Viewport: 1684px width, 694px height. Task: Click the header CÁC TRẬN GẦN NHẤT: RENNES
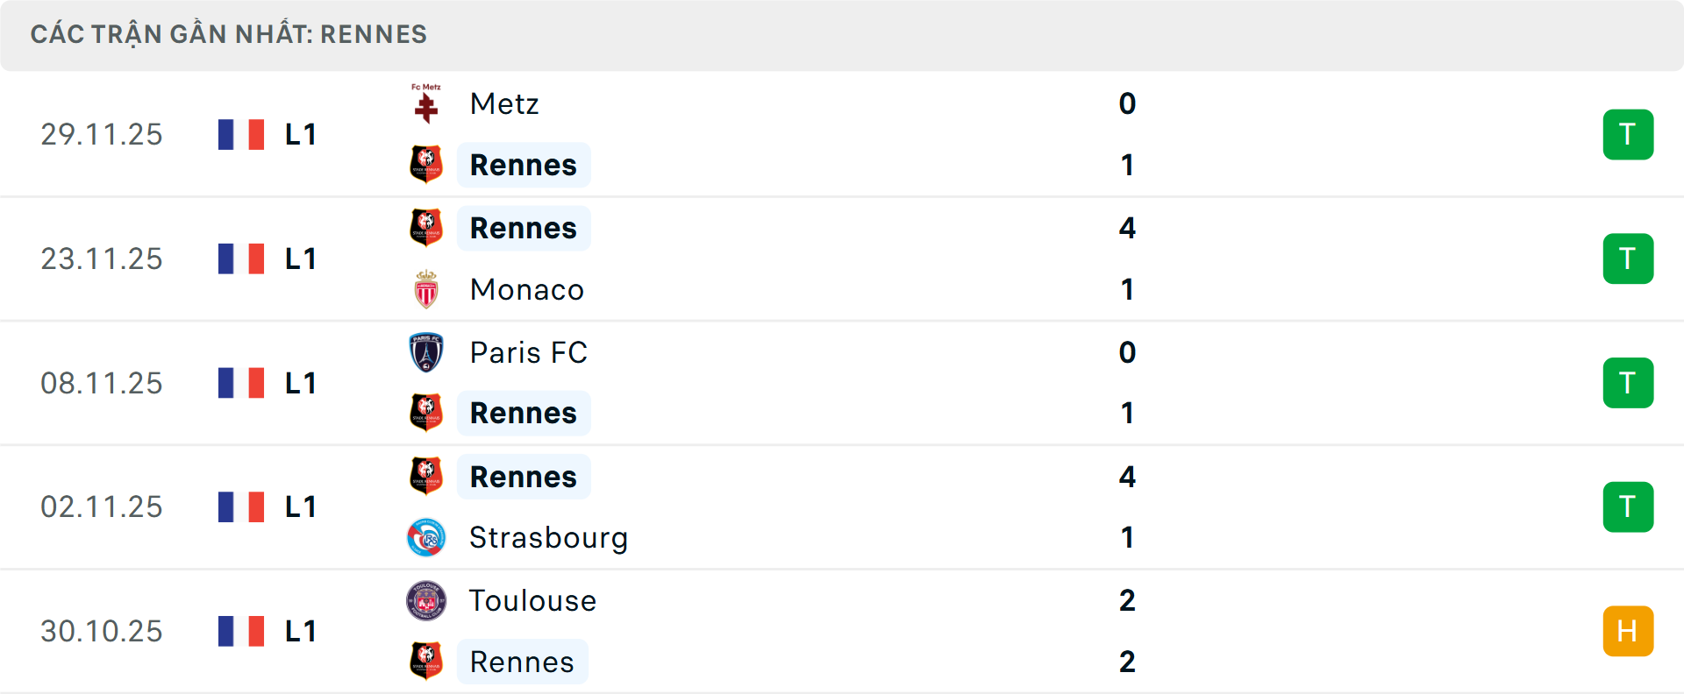(229, 34)
